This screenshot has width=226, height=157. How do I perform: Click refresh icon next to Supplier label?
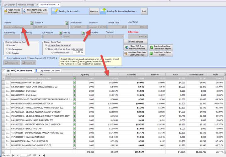pyautogui.click(x=31, y=23)
